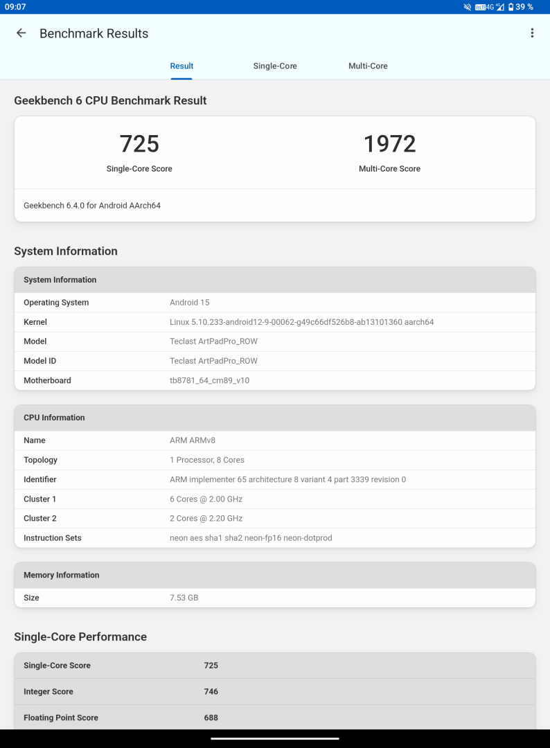Tap the battery icon in status bar
This screenshot has width=550, height=748.
(511, 7)
